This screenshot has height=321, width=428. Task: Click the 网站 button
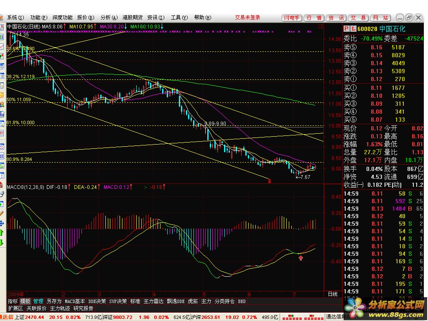[380, 18]
